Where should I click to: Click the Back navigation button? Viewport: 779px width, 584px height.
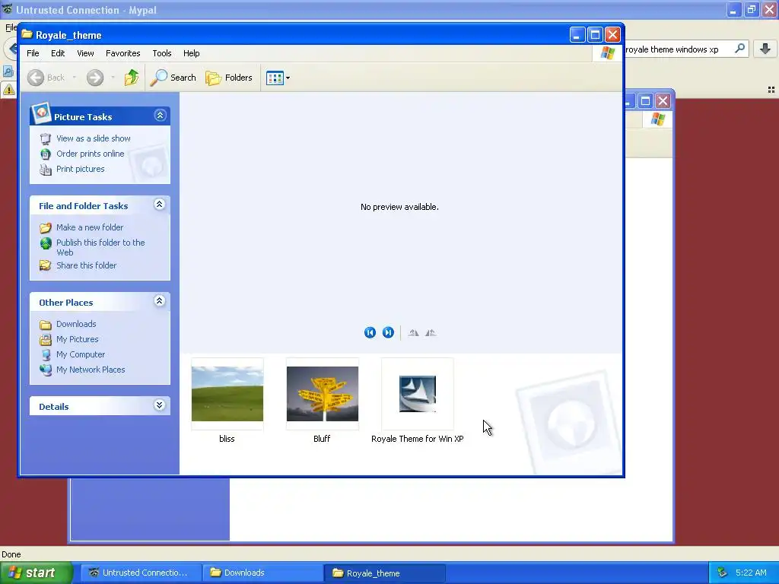click(x=46, y=78)
